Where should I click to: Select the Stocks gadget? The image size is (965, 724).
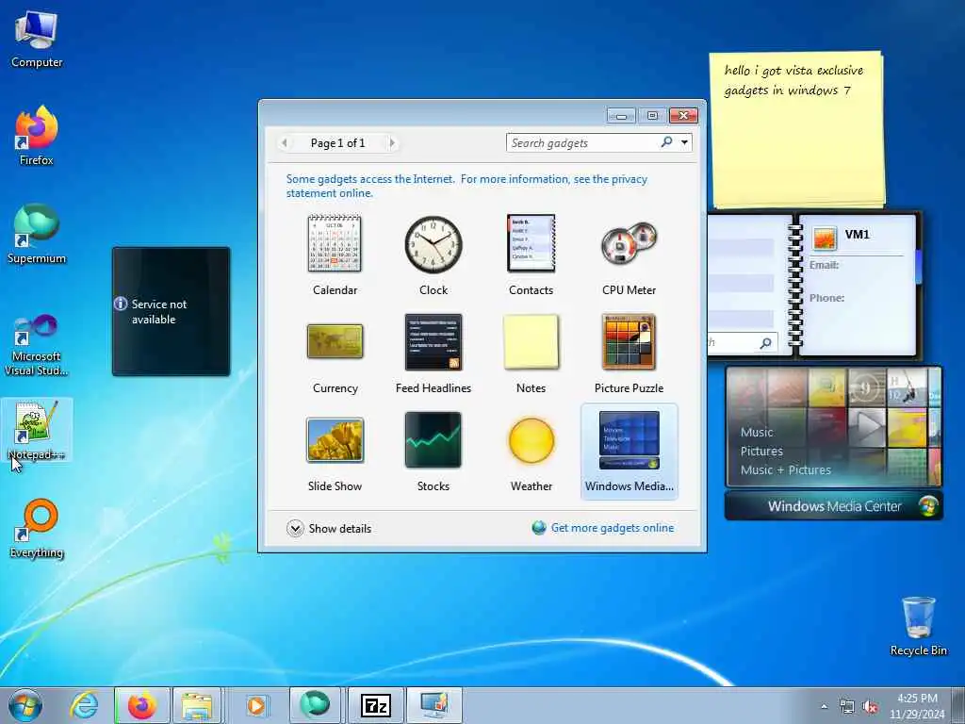[x=433, y=452]
